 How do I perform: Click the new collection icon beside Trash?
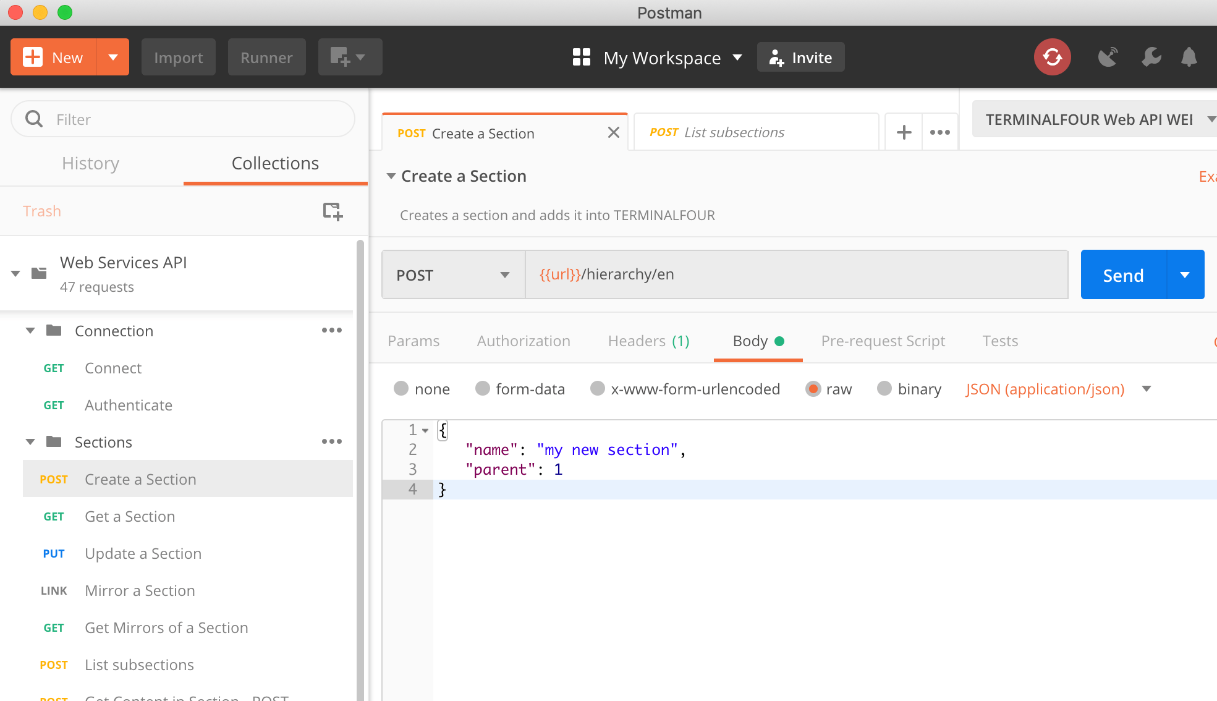333,211
